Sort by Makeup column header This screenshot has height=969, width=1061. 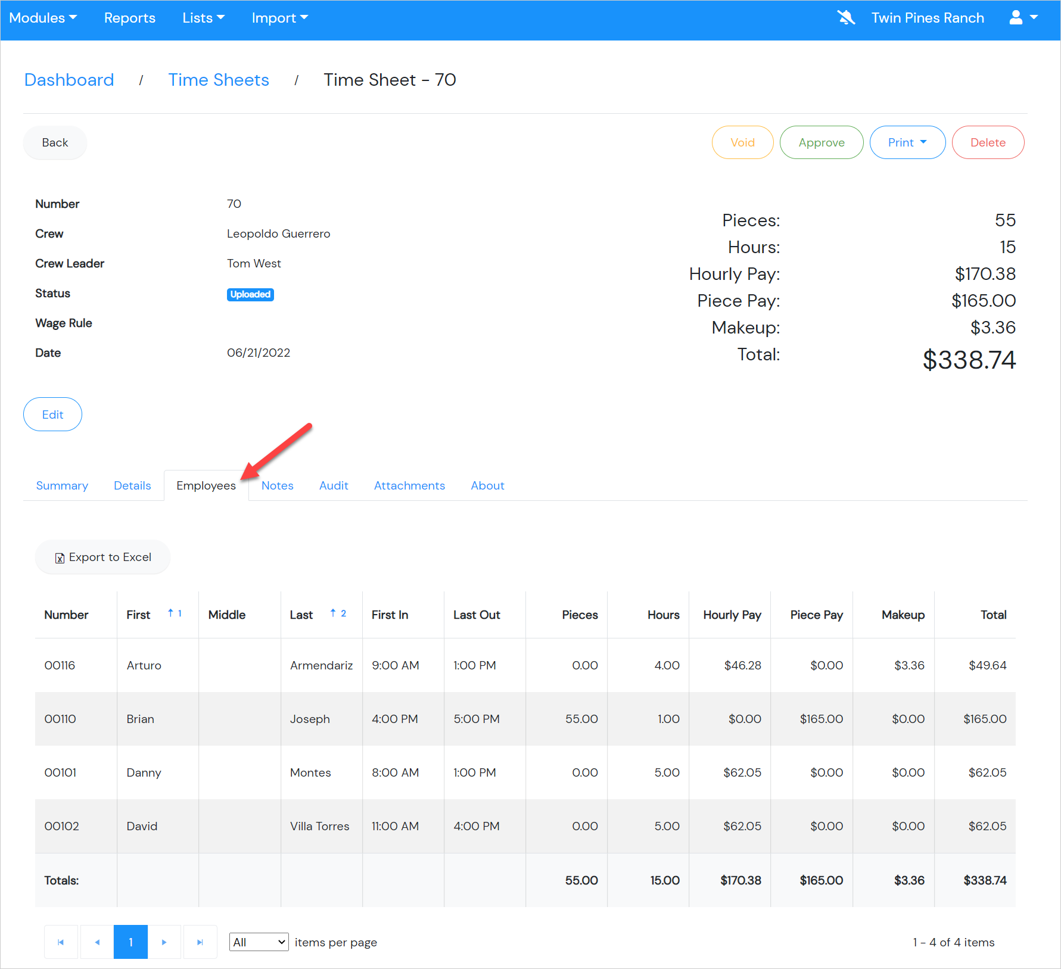click(x=903, y=615)
